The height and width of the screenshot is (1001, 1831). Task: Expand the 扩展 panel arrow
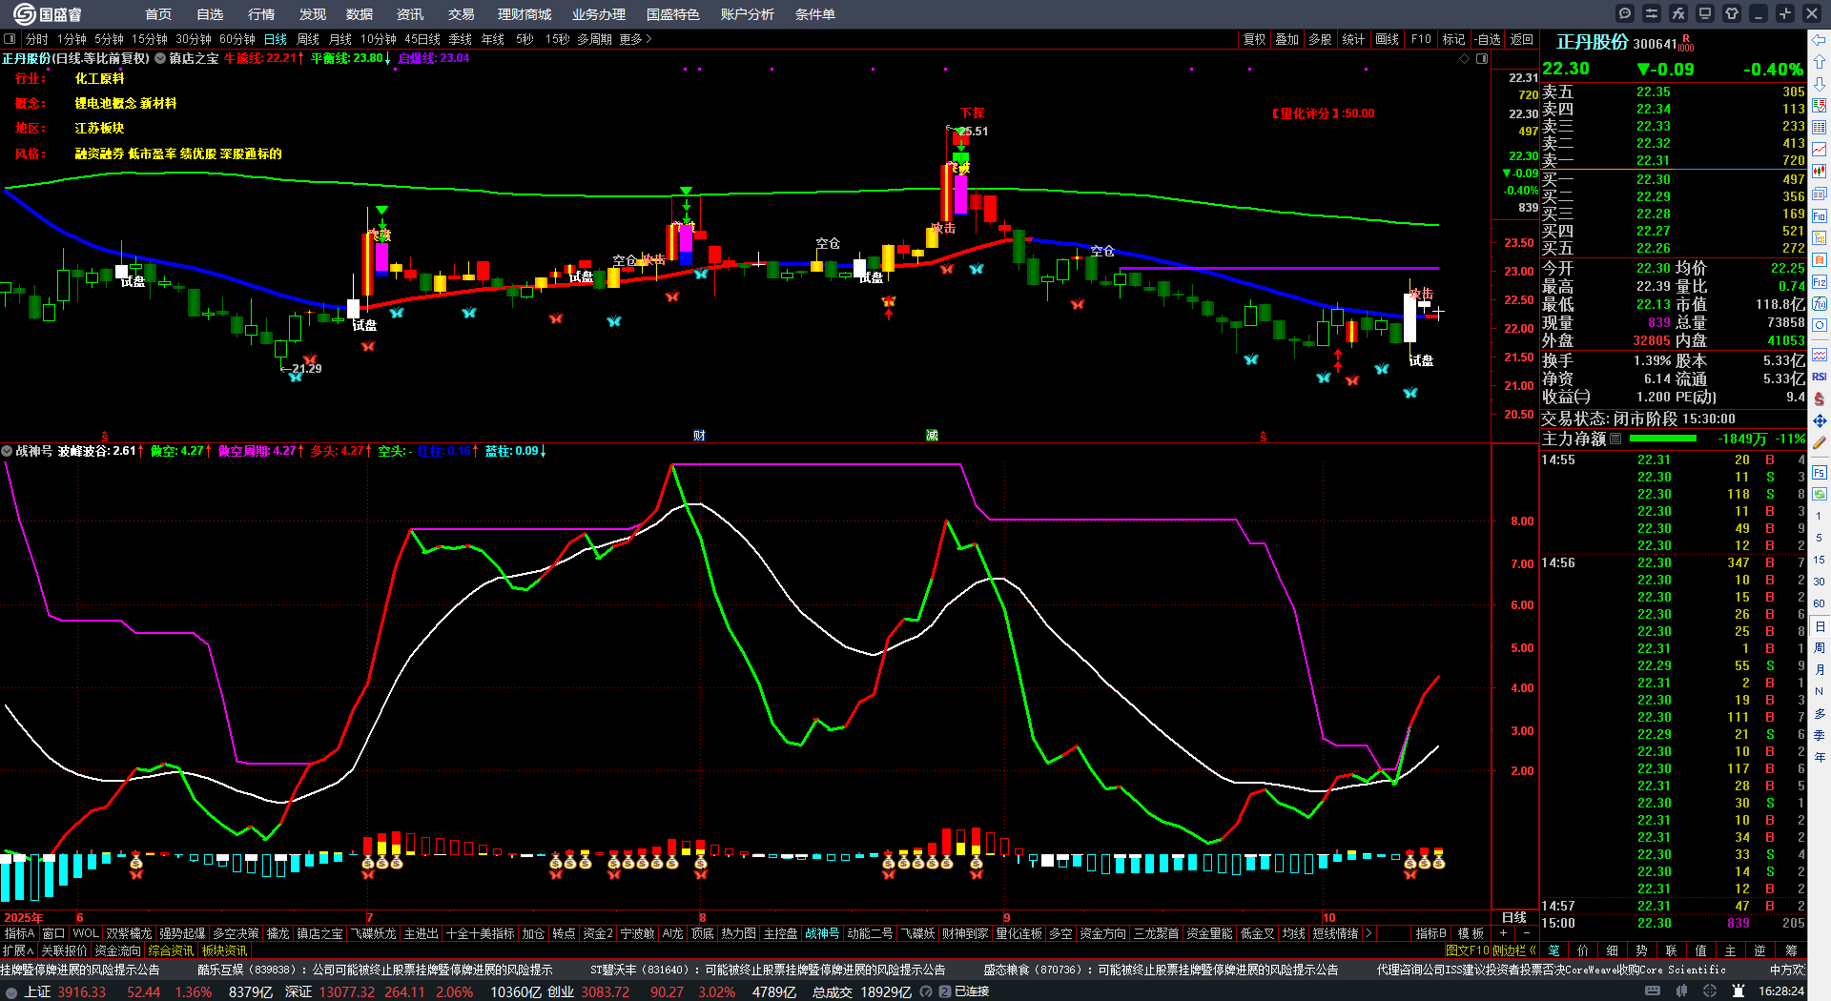tap(18, 950)
